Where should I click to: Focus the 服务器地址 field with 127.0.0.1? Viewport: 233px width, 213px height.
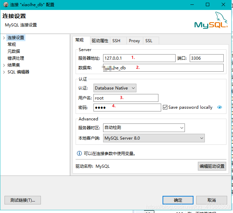(139, 58)
